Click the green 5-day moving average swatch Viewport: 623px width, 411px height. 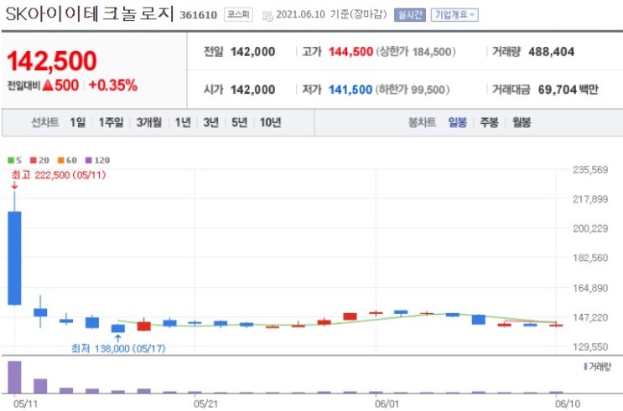[x=11, y=160]
